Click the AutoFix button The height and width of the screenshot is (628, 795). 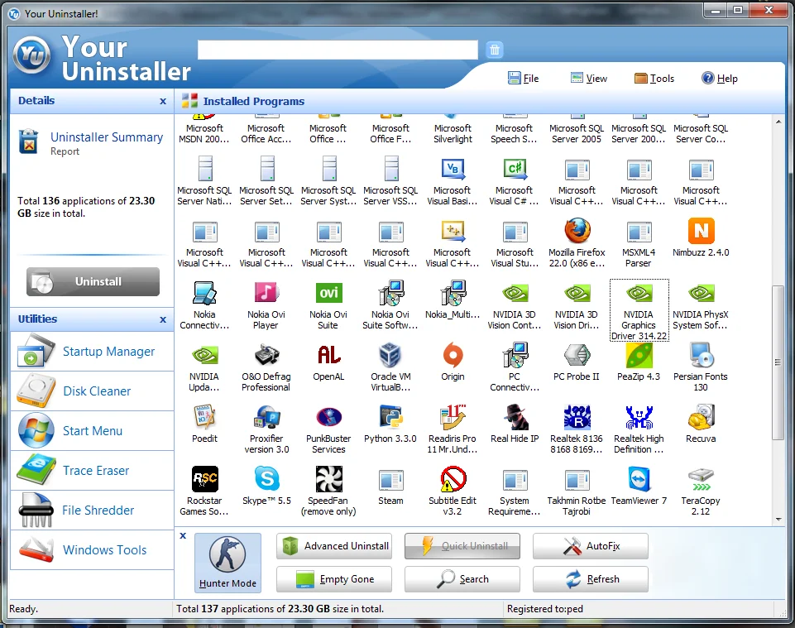(591, 546)
